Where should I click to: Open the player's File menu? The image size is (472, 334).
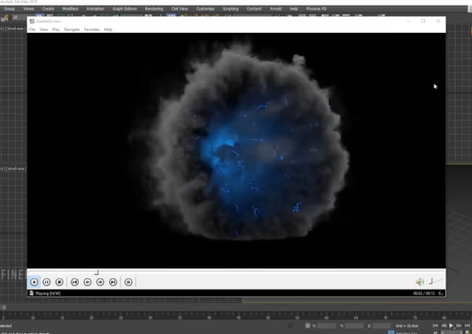[32, 30]
